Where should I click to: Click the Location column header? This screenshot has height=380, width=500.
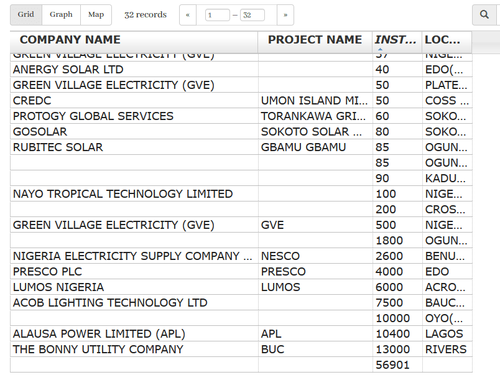443,40
